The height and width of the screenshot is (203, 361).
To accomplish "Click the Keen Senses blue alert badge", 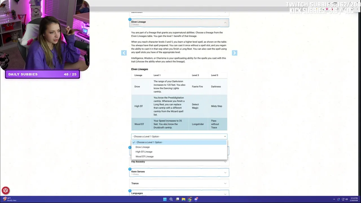I will pos(130,169).
